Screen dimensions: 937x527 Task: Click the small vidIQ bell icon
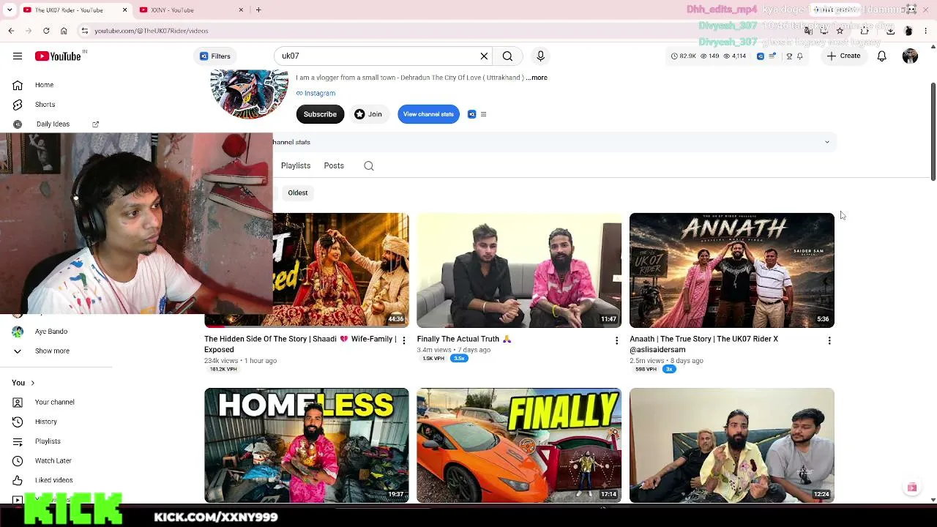[799, 56]
